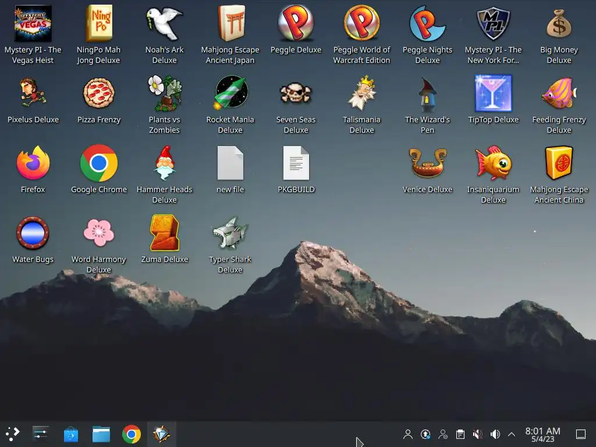
Task: Select TipTop Deluxe cocktail glass icon
Action: click(x=493, y=93)
